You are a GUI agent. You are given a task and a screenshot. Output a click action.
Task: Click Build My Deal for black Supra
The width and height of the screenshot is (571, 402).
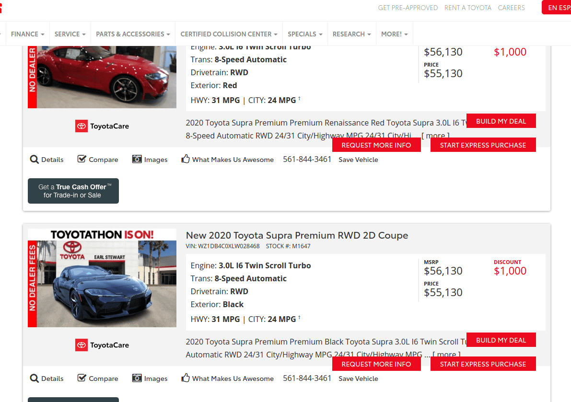(501, 340)
